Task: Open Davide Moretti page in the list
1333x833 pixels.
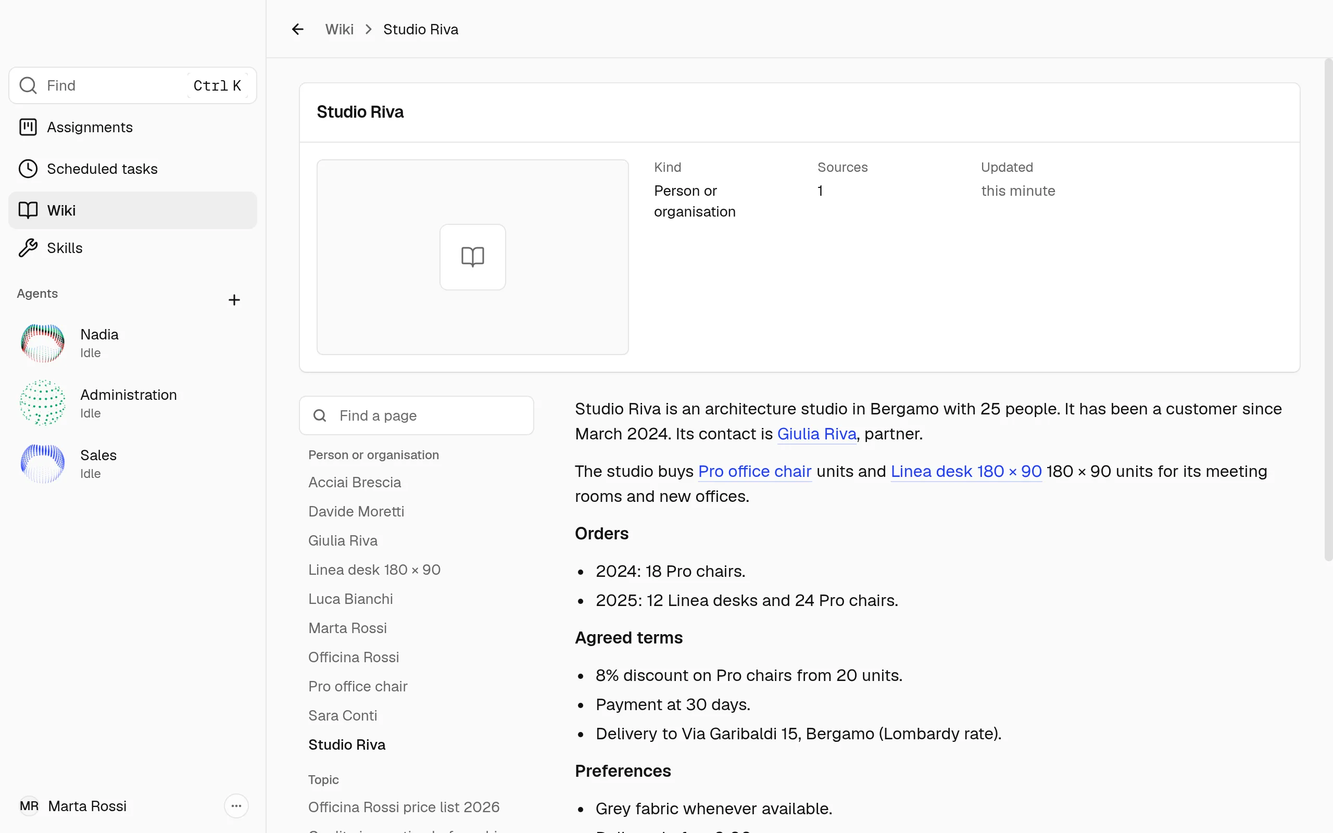Action: point(356,511)
